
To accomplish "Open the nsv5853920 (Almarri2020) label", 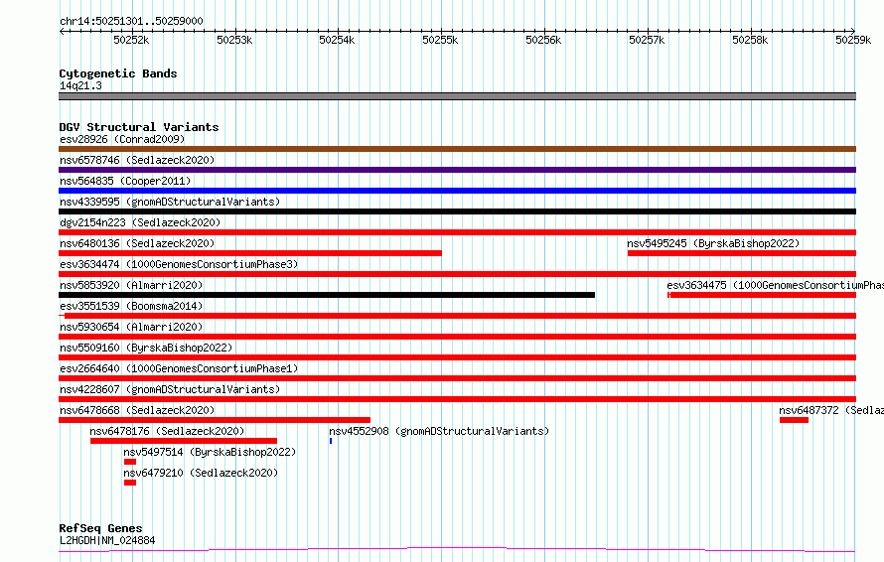I will click(131, 285).
